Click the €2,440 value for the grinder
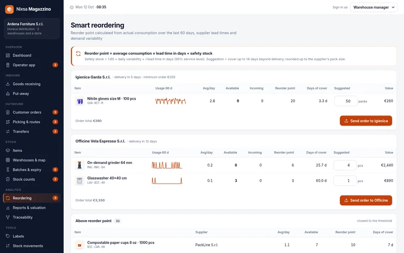Screen dimensions: 404x253 (x=387, y=165)
